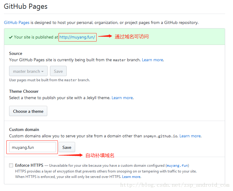Click the Enforce HTTPS label text
The image size is (233, 191).
pos(29,165)
